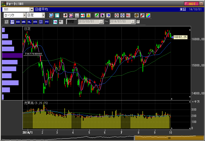
Task: Click the yellow warning triangle icon
Action: [88, 15]
